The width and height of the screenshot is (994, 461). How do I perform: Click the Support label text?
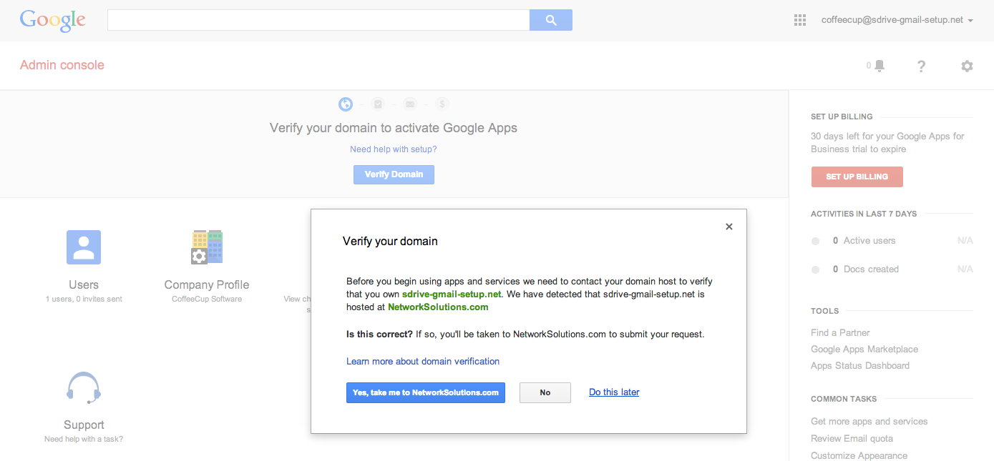pos(84,425)
